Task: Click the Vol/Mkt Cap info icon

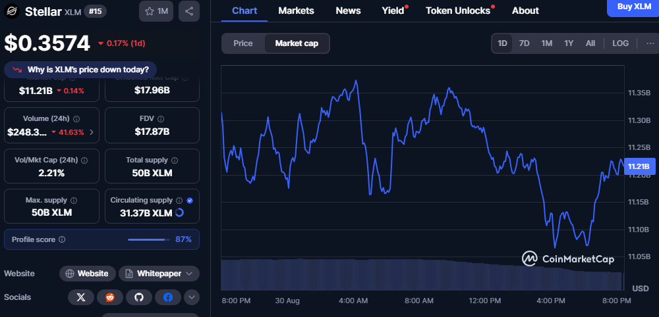Action: coord(84,160)
